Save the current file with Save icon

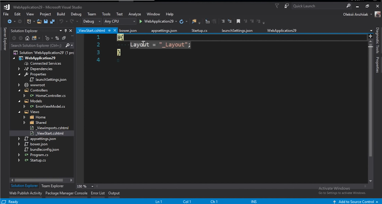[x=46, y=21]
